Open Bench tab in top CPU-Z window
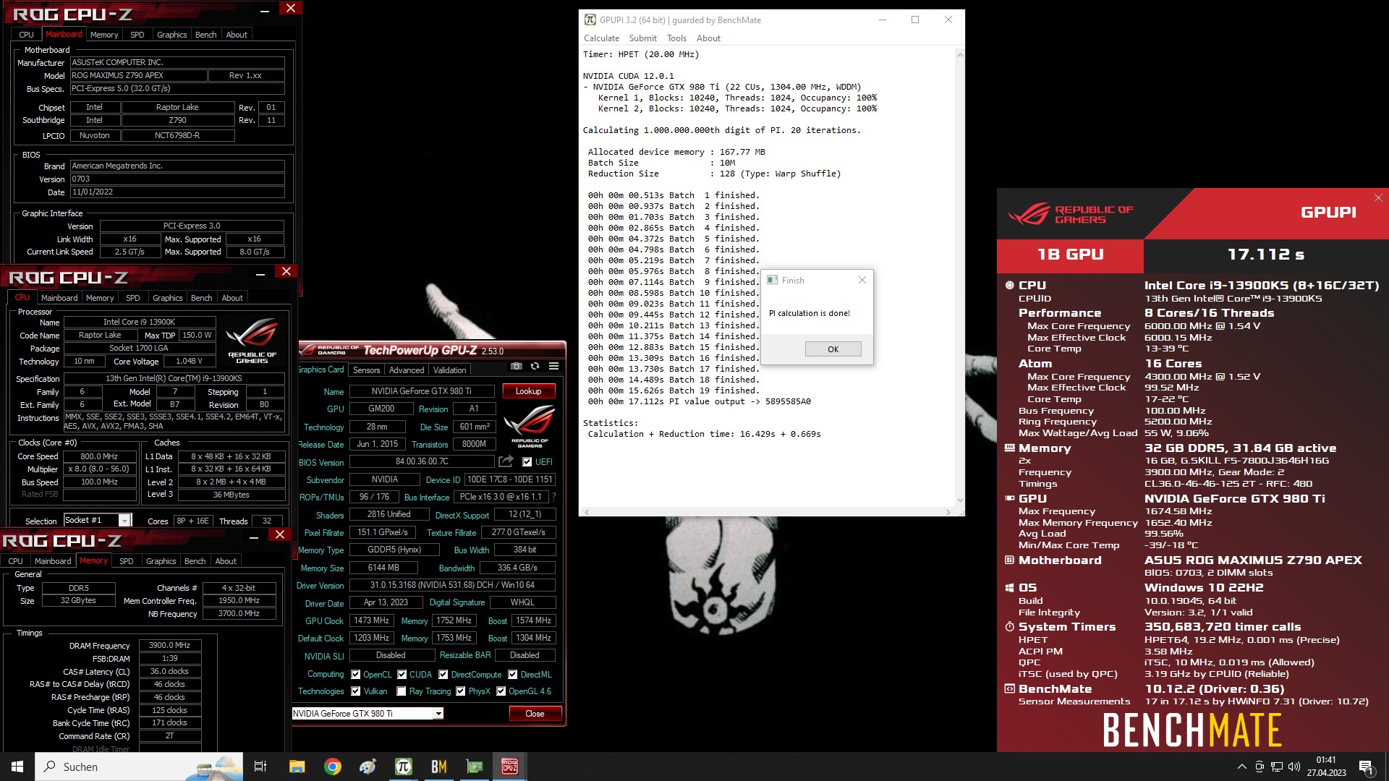 (x=205, y=35)
